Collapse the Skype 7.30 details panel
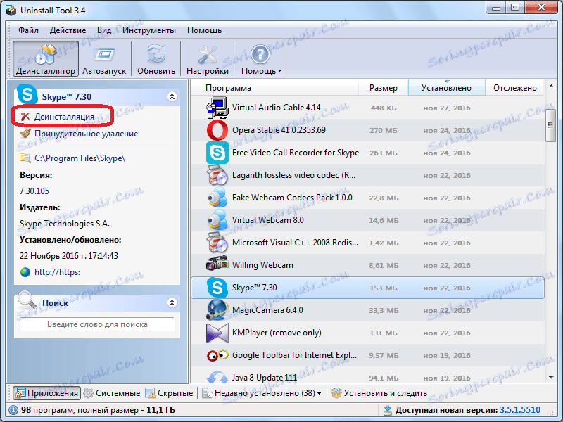The image size is (563, 422). click(x=172, y=96)
